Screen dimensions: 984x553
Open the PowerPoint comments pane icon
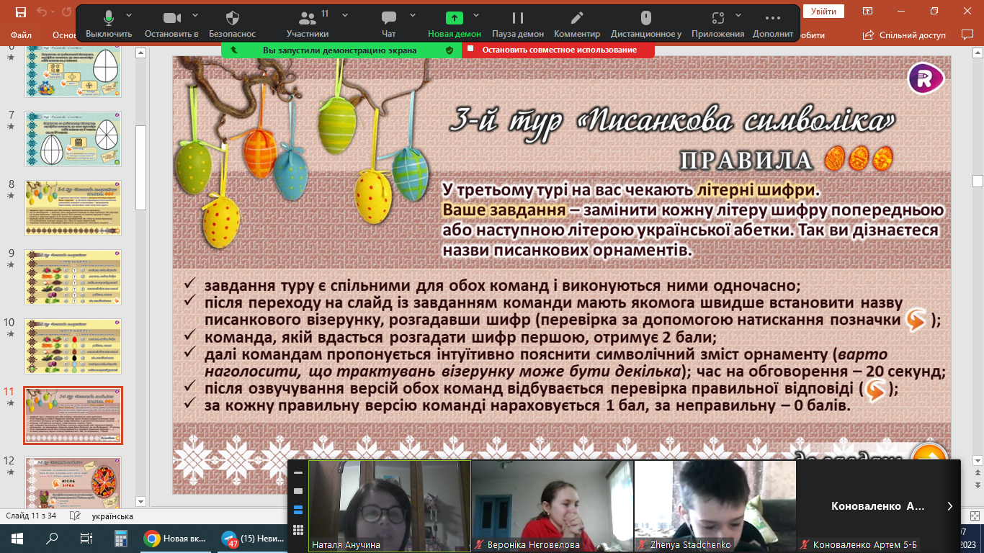pyautogui.click(x=967, y=35)
